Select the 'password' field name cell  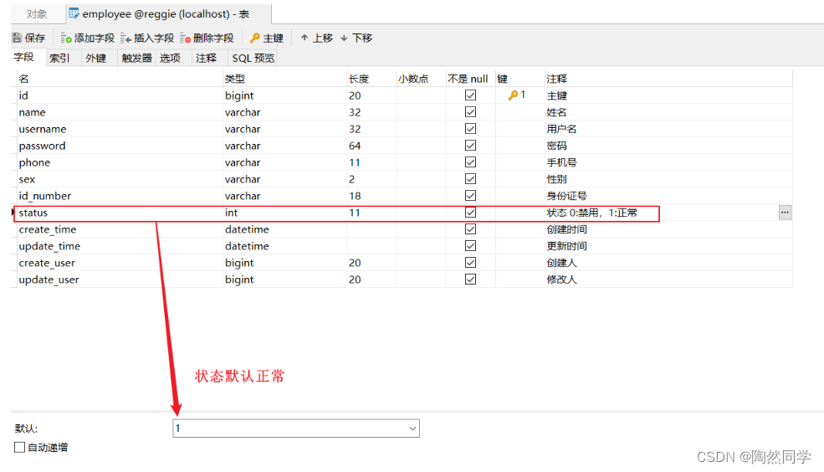(118, 146)
